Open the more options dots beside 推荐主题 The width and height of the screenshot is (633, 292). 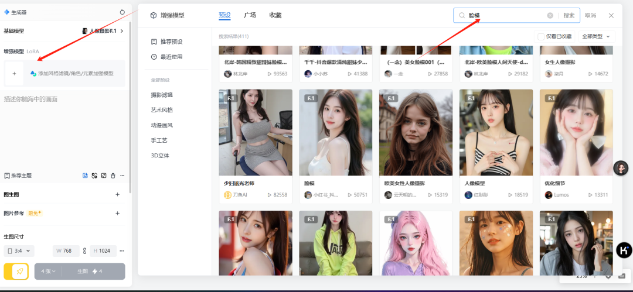tap(122, 176)
